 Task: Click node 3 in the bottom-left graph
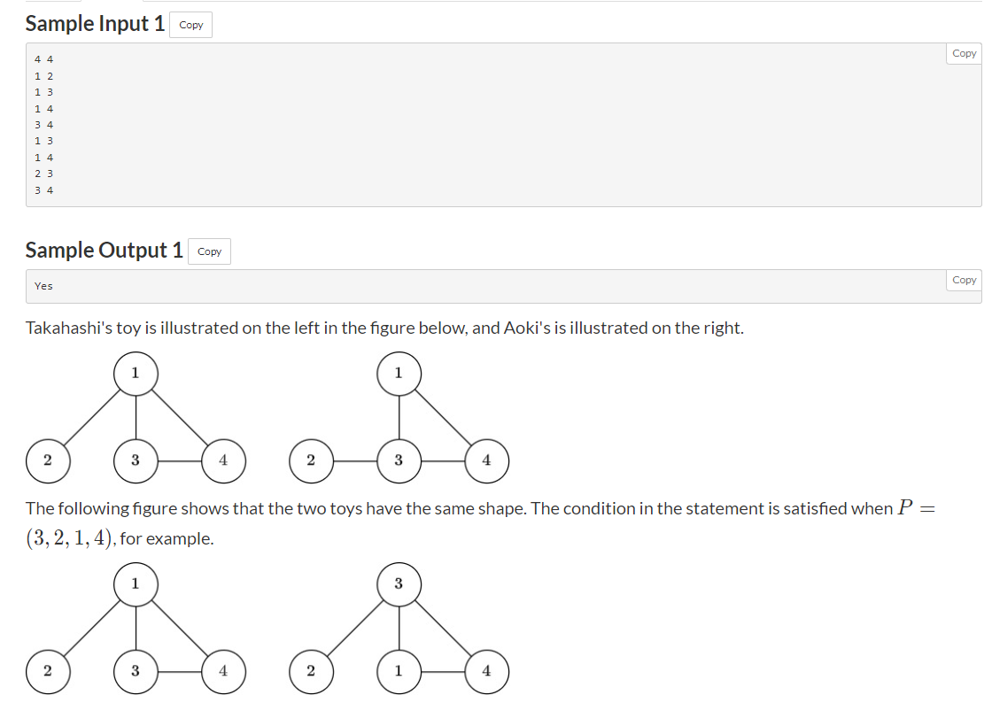coord(136,671)
